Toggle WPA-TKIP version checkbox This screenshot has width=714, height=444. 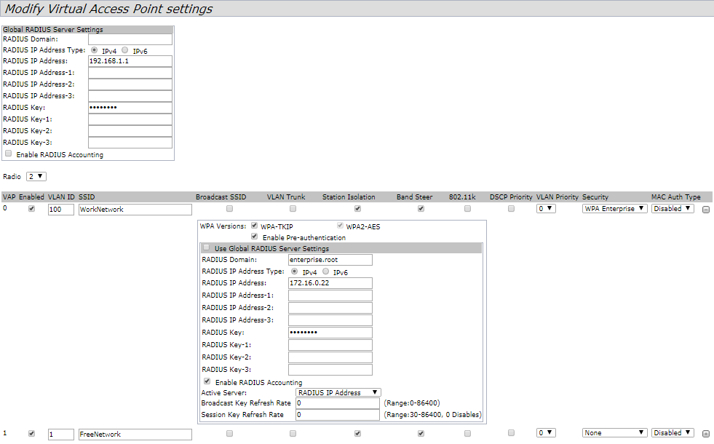pos(254,226)
